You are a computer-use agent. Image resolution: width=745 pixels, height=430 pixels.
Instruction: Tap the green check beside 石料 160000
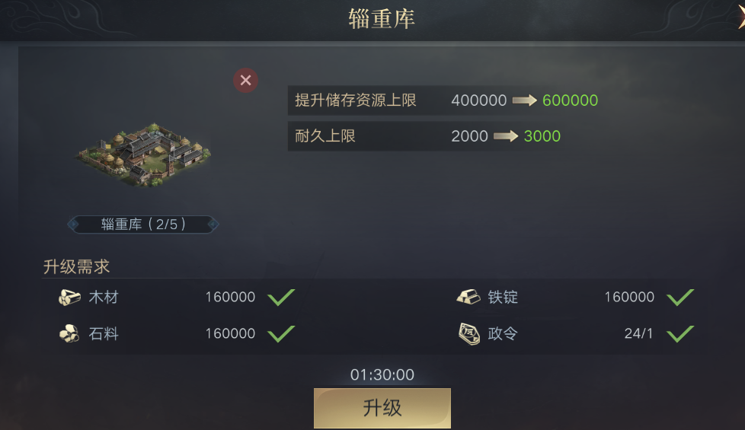coord(281,333)
